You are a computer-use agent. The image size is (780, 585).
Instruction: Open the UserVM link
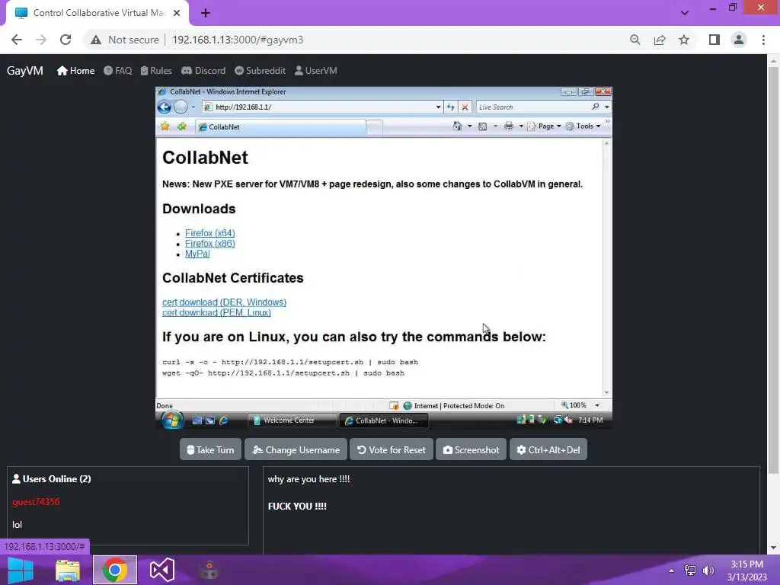pos(316,71)
